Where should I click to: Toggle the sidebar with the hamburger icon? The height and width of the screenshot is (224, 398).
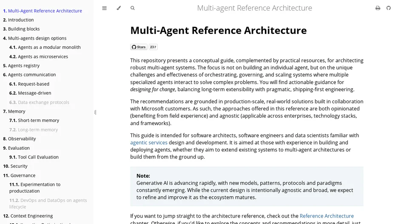(x=104, y=8)
